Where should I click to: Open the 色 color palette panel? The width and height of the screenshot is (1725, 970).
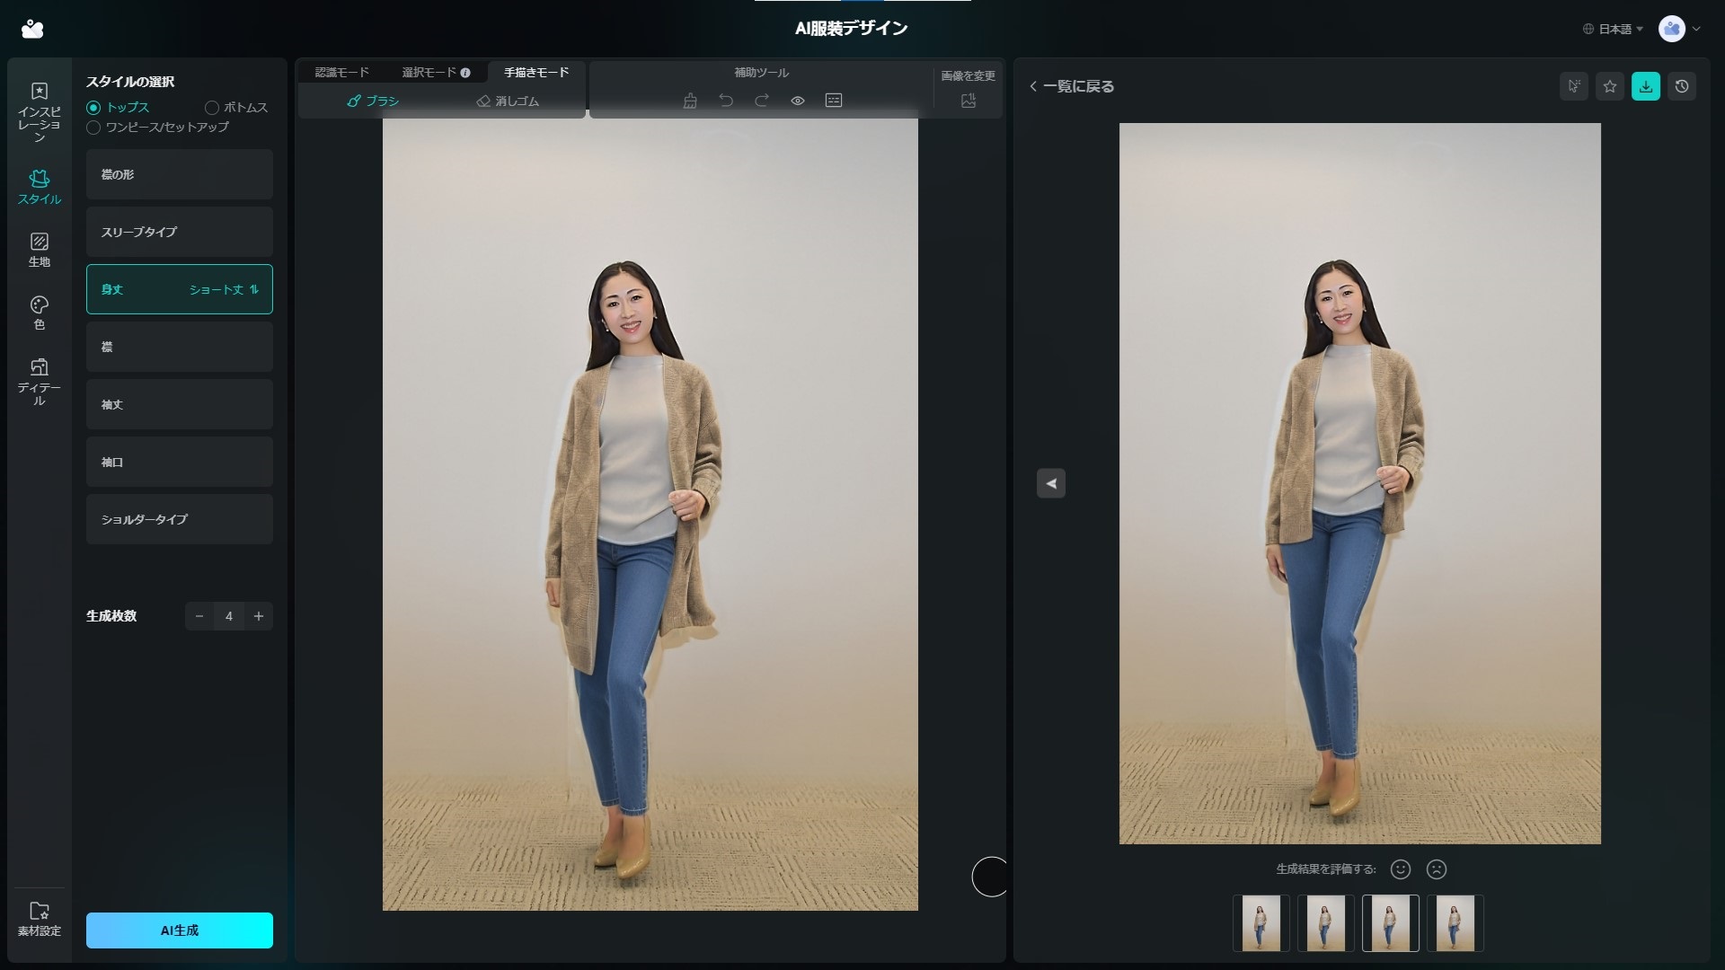point(39,313)
